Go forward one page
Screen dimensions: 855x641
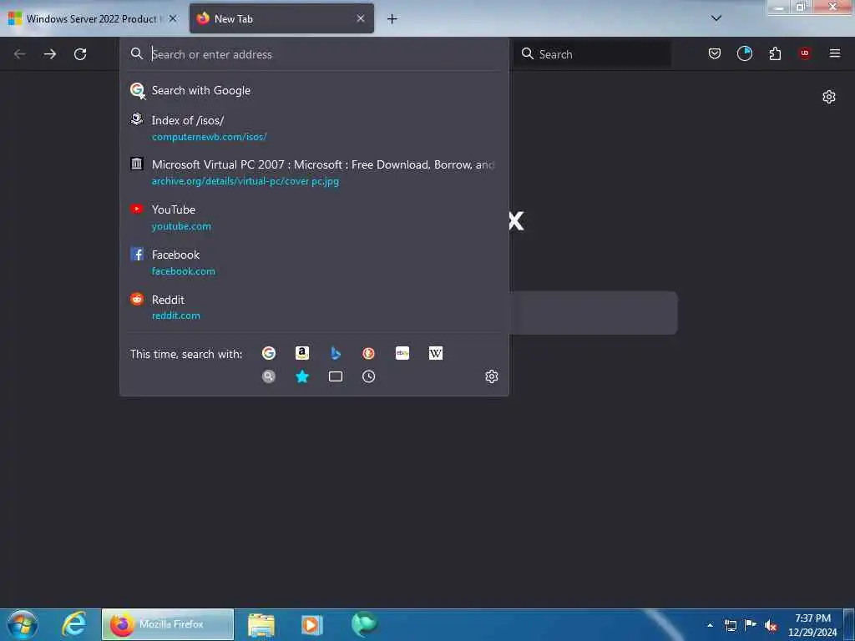[50, 54]
